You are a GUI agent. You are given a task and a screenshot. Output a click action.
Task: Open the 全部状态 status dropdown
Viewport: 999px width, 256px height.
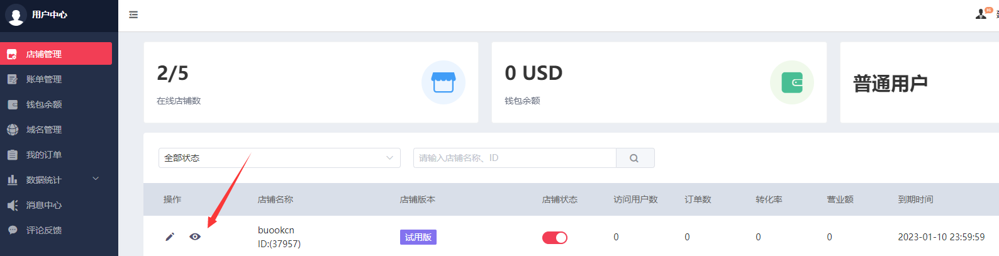coord(279,158)
